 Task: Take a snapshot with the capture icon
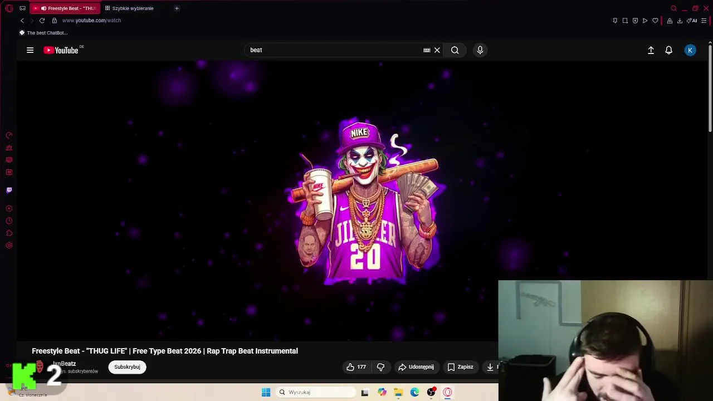click(x=625, y=21)
